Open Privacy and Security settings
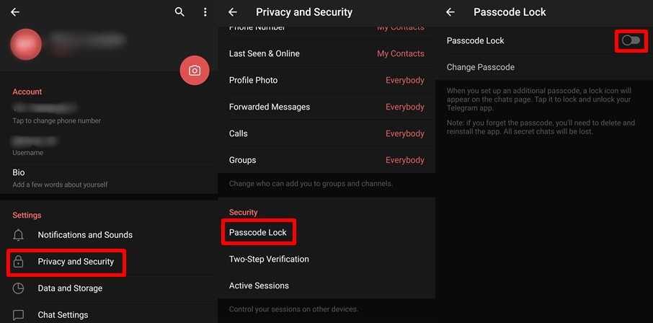 (x=76, y=262)
